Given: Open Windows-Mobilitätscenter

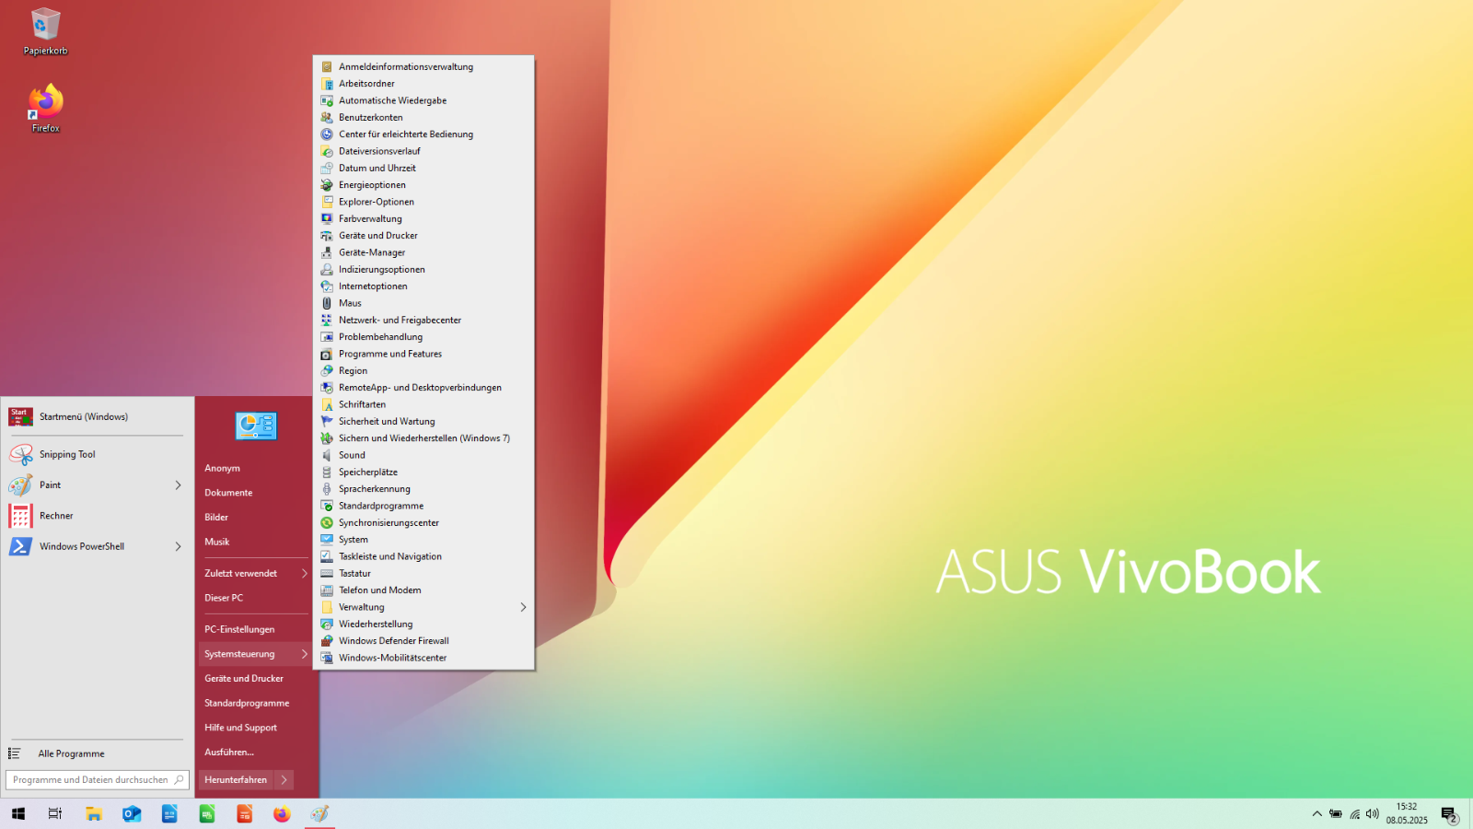Looking at the screenshot, I should coord(423,658).
